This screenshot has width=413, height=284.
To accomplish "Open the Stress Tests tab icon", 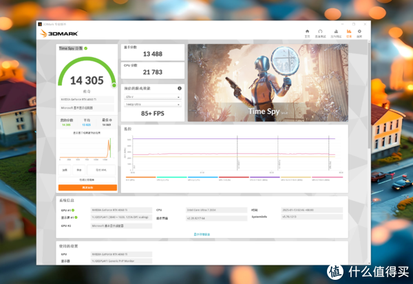I will (335, 32).
